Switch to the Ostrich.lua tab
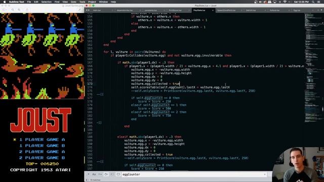This screenshot has width=324, height=182. click(x=251, y=10)
